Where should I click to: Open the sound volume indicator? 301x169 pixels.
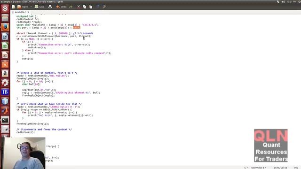pyautogui.click(x=283, y=2)
